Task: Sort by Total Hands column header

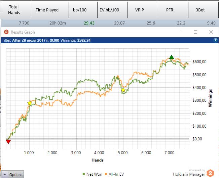Action: pyautogui.click(x=16, y=10)
